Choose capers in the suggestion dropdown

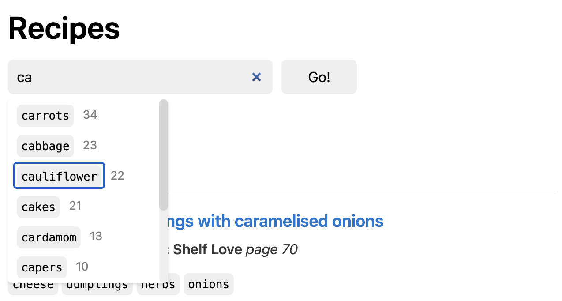pyautogui.click(x=41, y=267)
